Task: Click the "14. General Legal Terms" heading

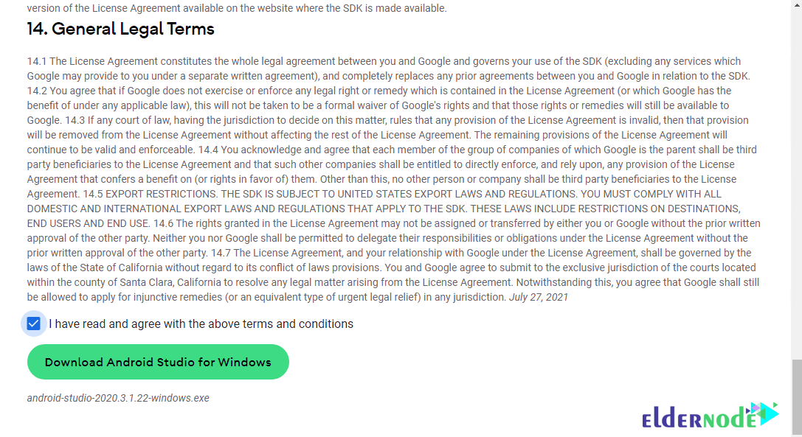Action: [120, 29]
